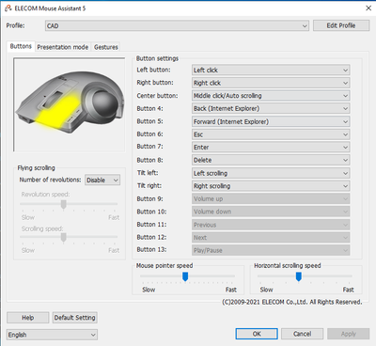Expand the Right button dropdown

[271, 83]
